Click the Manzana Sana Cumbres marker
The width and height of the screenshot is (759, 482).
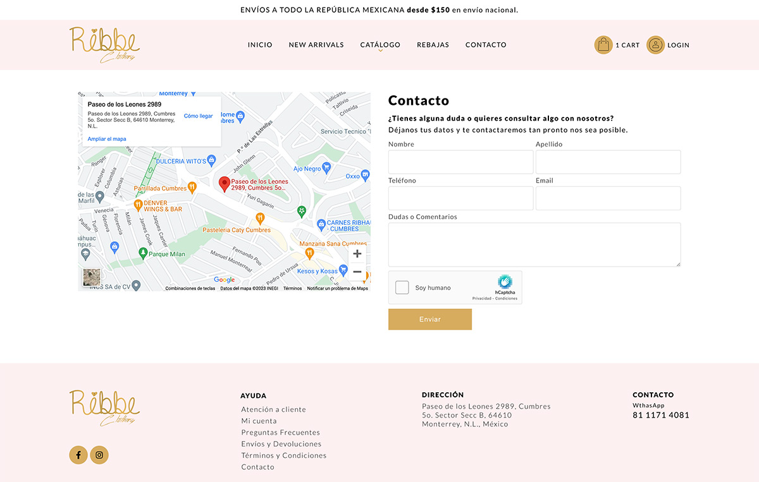coord(309,253)
